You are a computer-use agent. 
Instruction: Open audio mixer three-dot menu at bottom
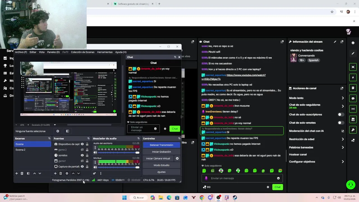point(101,173)
